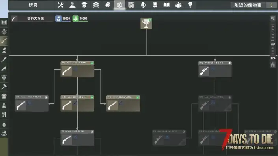The height and width of the screenshot is (156, 278).
Task: Select the hammer tools category in sidebar
Action: (4, 87)
